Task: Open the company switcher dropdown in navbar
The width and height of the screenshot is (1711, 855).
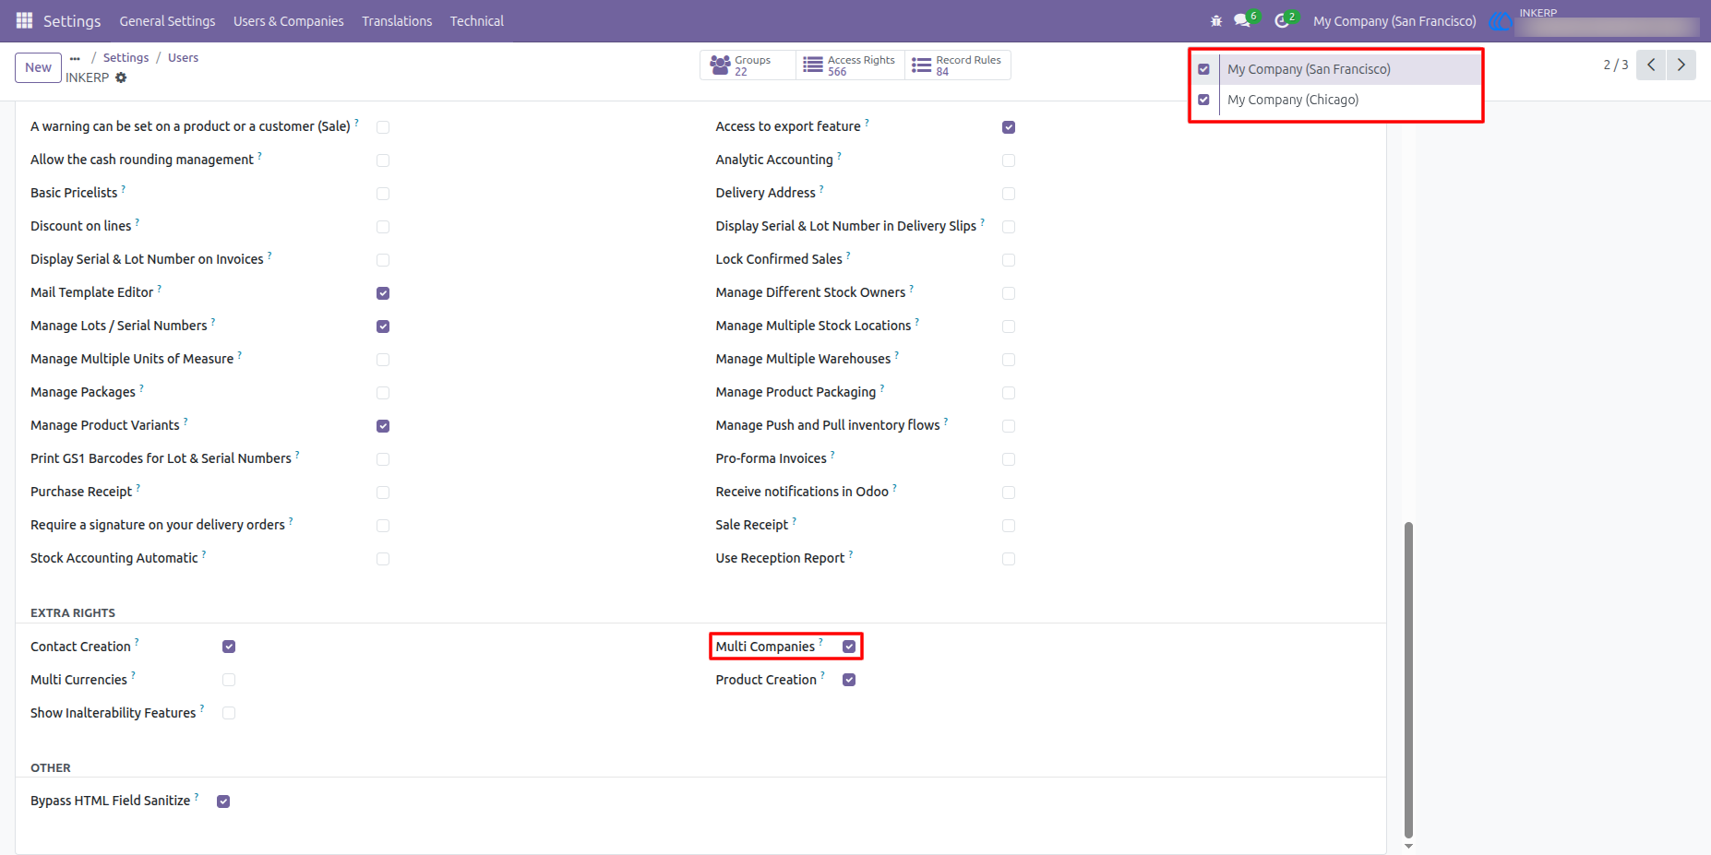Action: coord(1394,21)
